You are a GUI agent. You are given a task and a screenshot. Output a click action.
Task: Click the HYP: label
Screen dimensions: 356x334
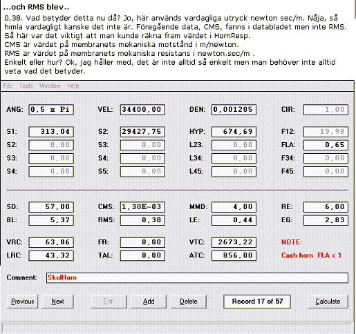197,132
